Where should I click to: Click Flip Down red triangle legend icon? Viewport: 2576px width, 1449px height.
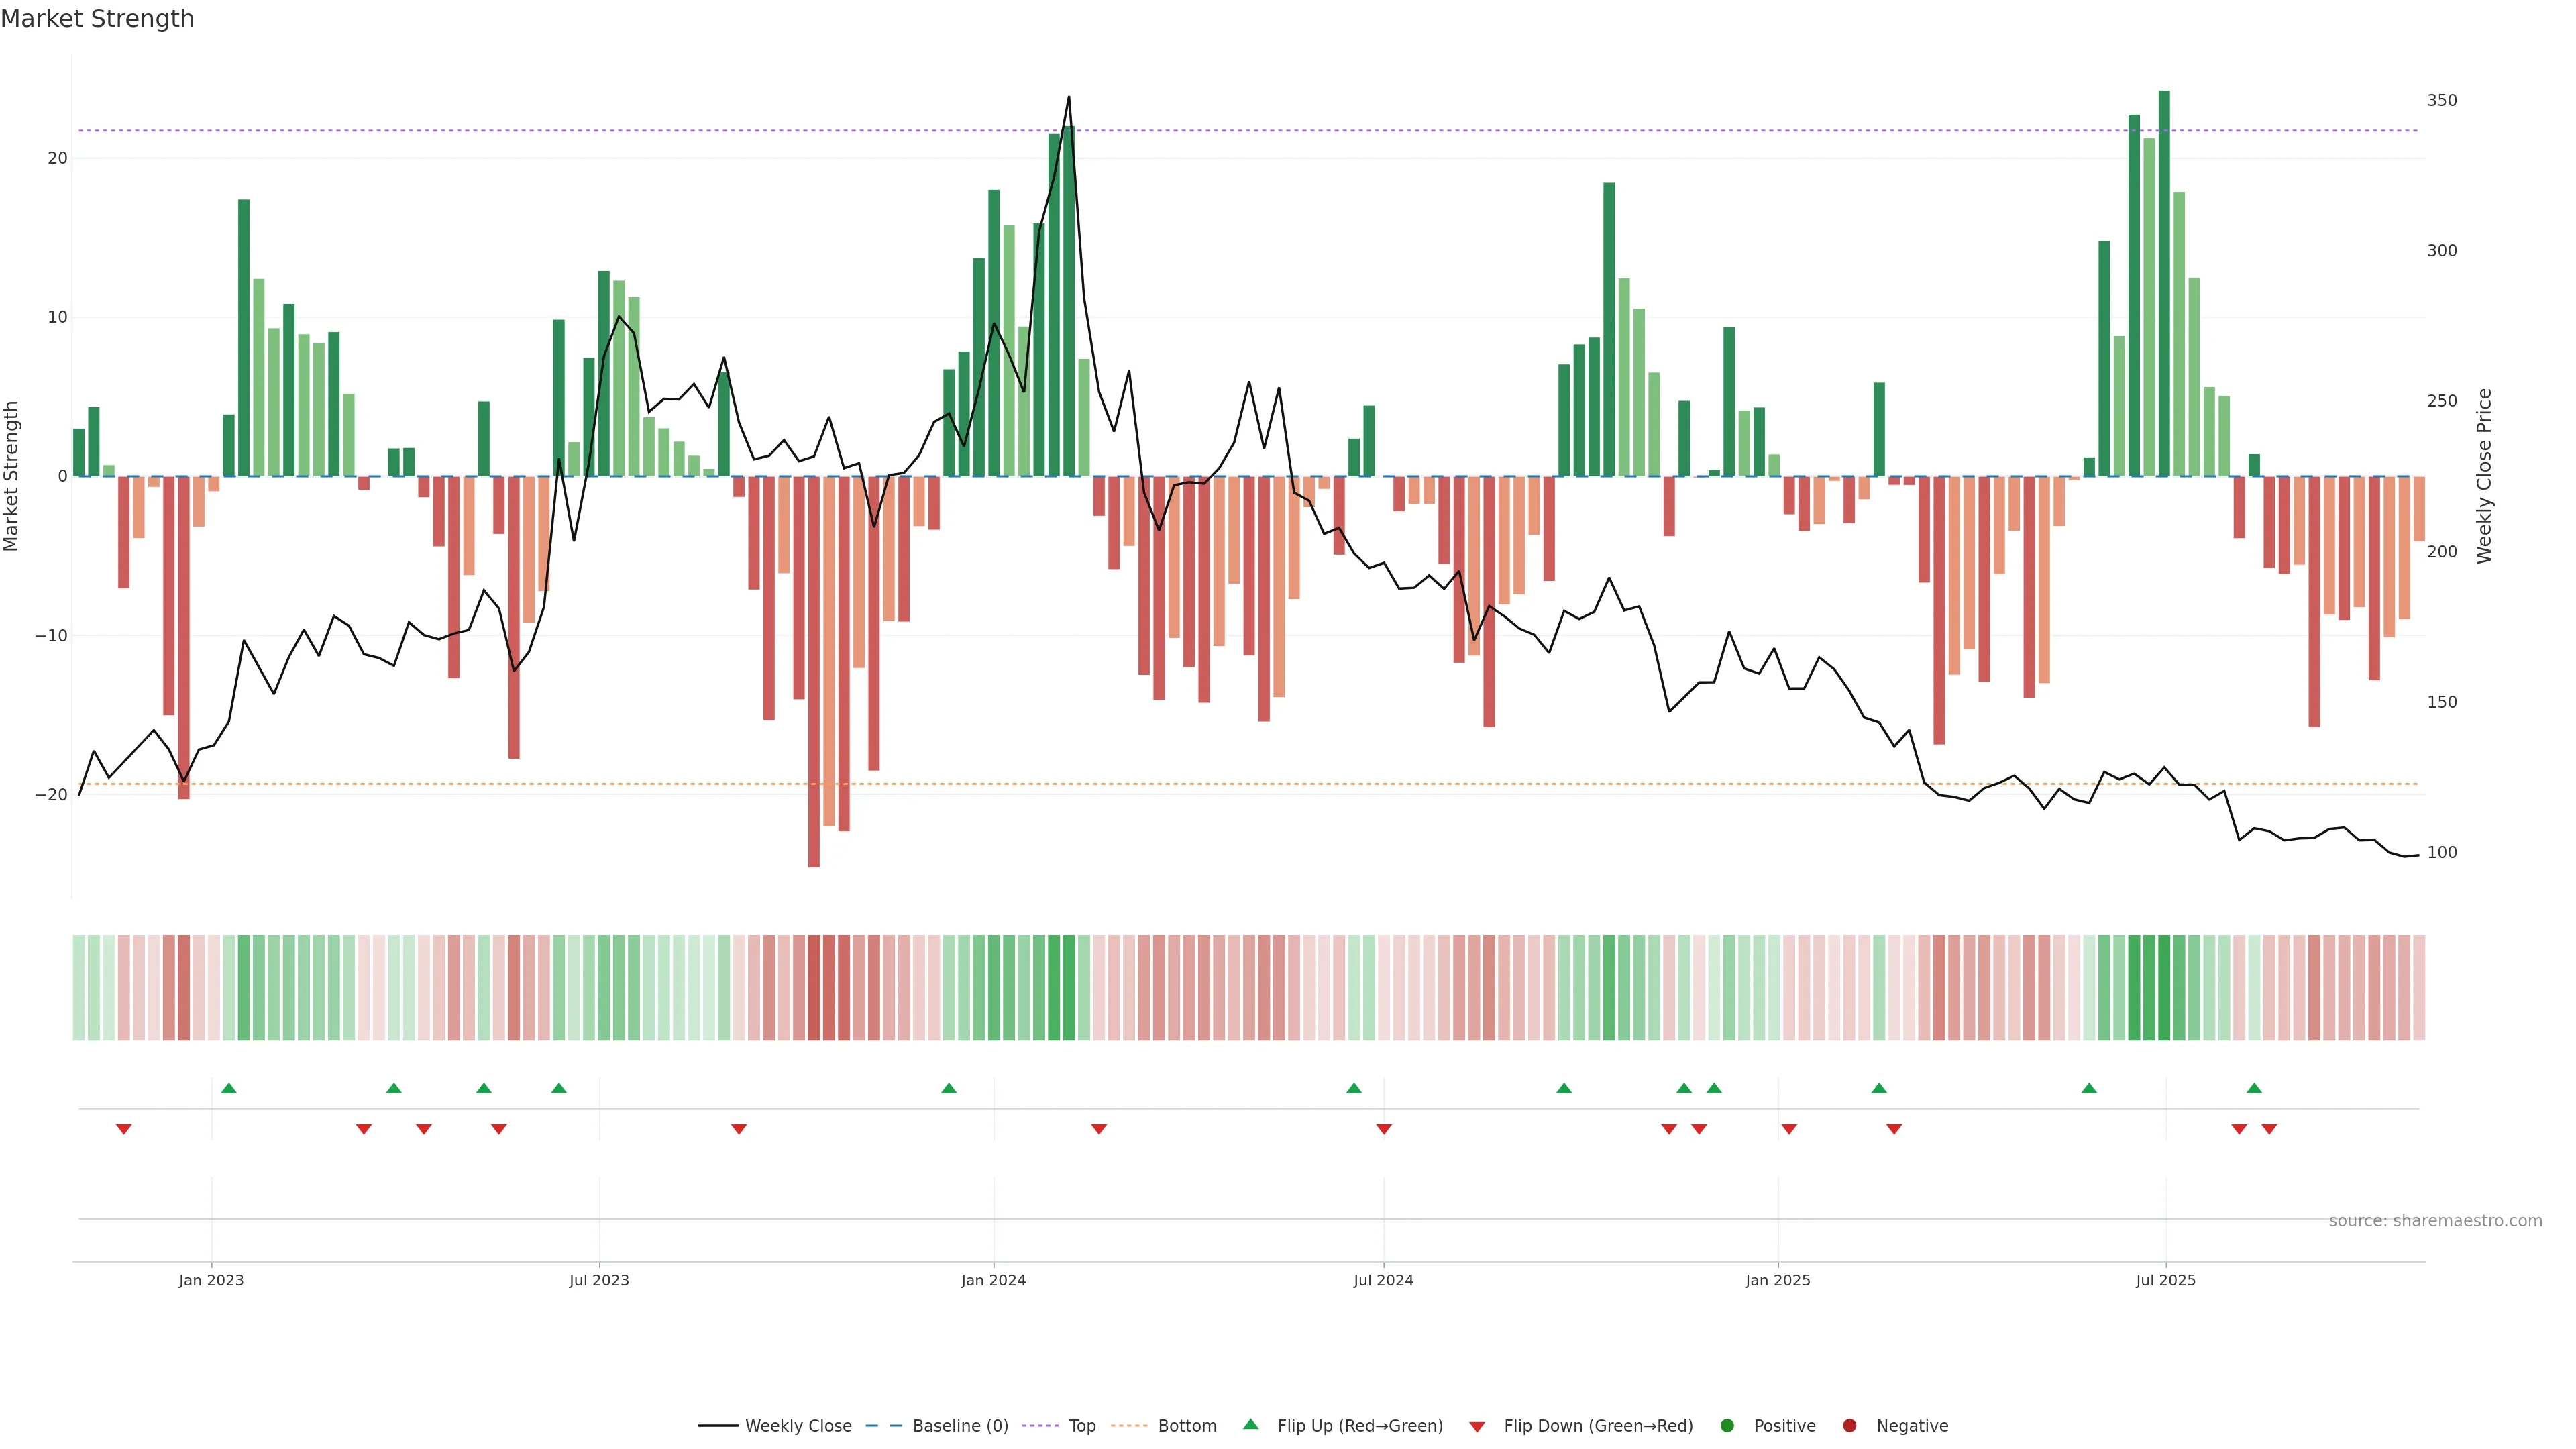click(1477, 1427)
